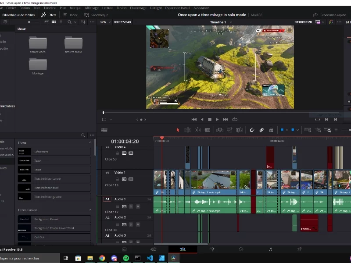Select the arrow Selection mode tool
The width and height of the screenshot is (351, 263).
[x=178, y=130]
